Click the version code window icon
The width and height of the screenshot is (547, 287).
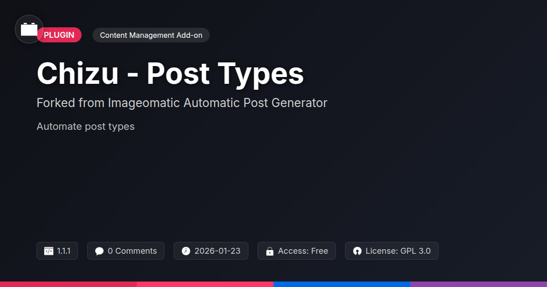[48, 251]
